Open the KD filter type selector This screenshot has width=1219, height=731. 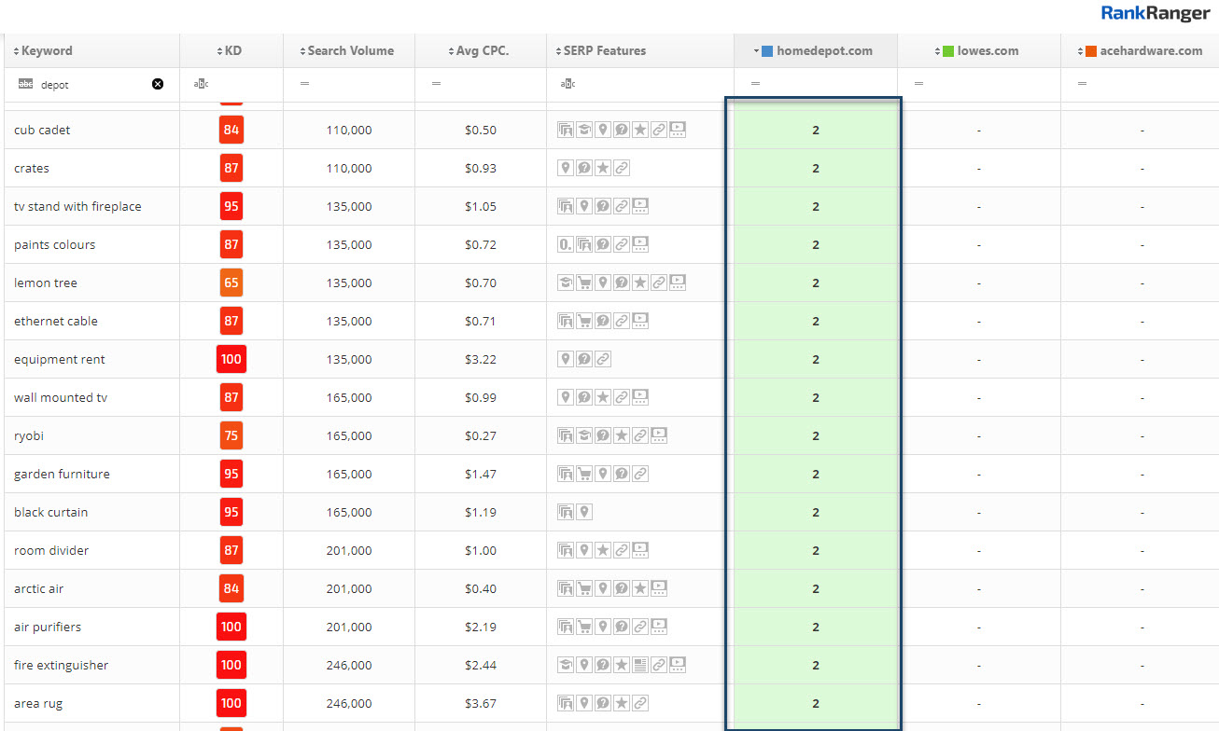coord(201,84)
